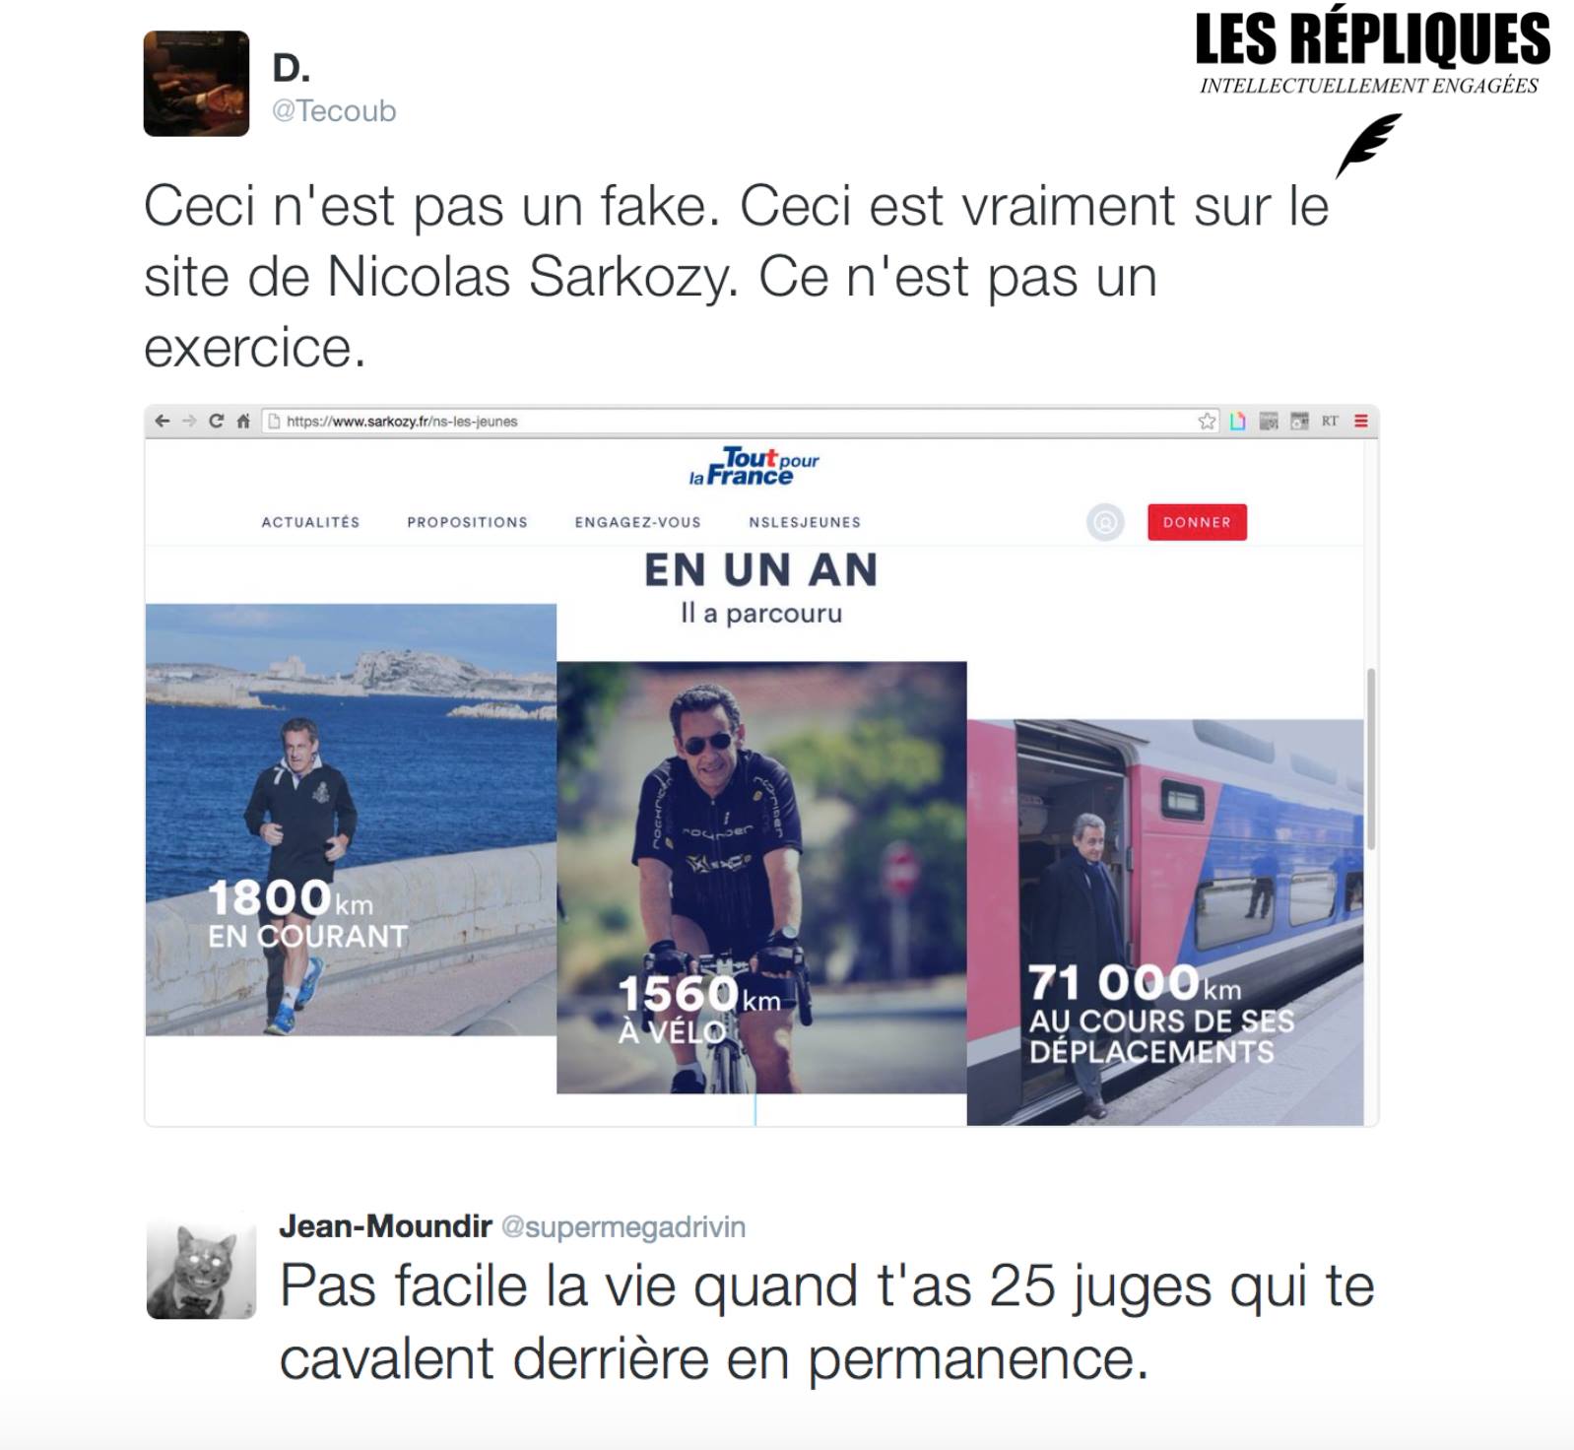Click the page's vertical scrollbar handle

pos(1370,758)
